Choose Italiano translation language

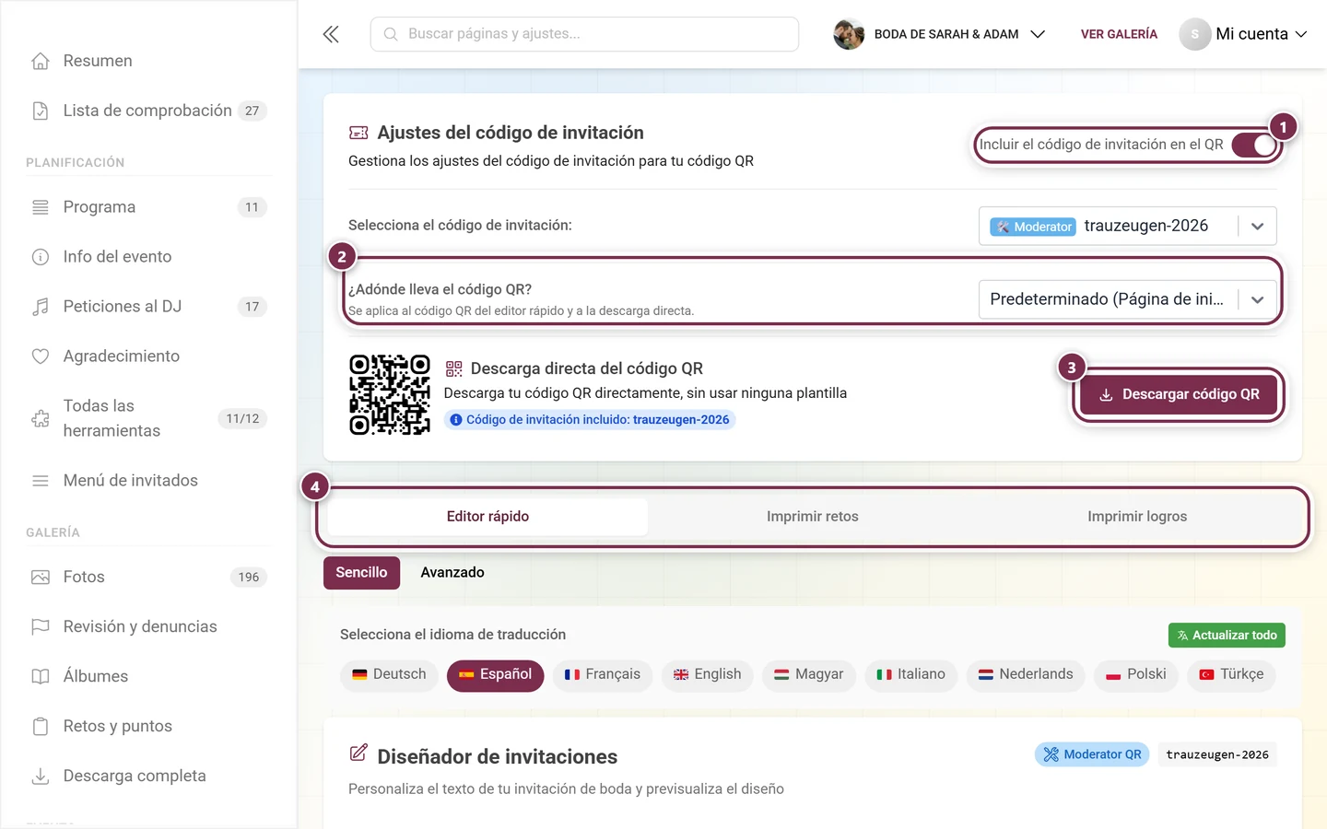point(911,675)
